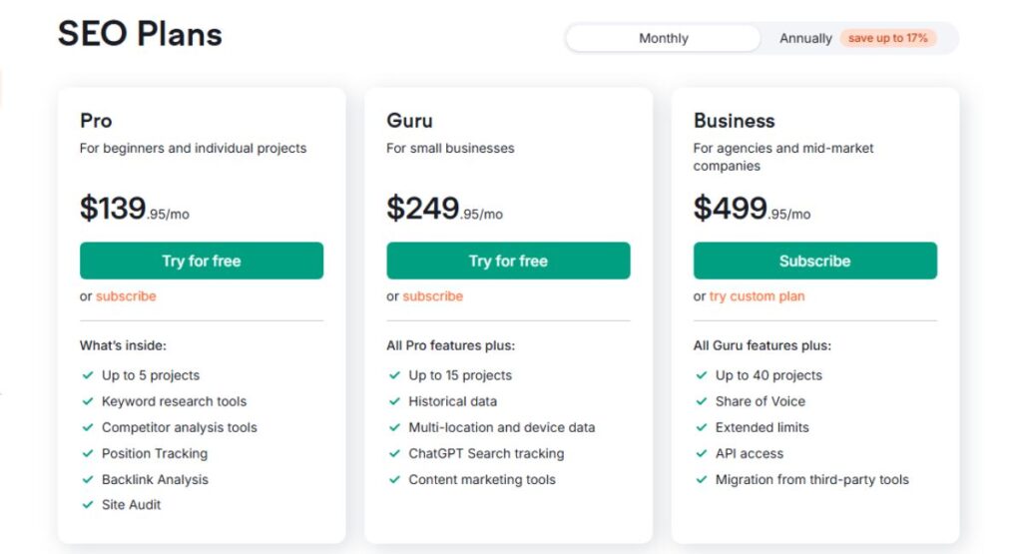Viewport: 1022px width, 554px height.
Task: Click the SEO Plans heading
Action: point(140,34)
